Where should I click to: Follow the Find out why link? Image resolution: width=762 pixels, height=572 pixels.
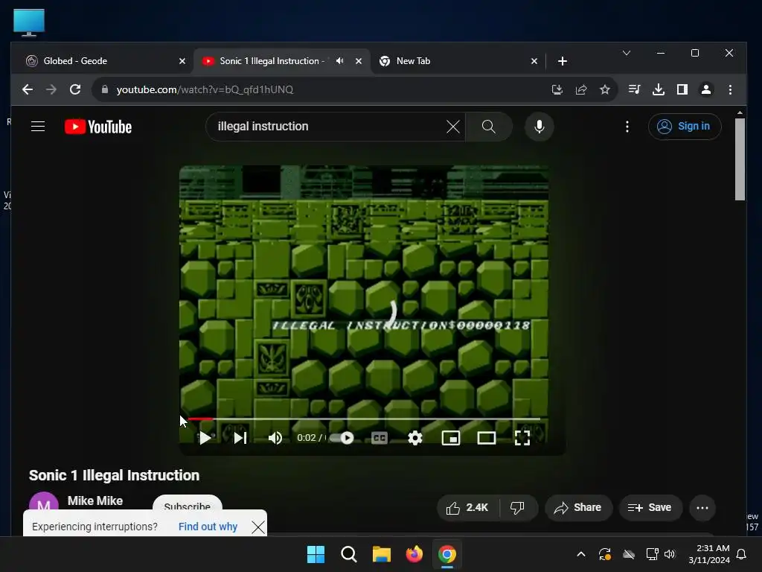208,527
